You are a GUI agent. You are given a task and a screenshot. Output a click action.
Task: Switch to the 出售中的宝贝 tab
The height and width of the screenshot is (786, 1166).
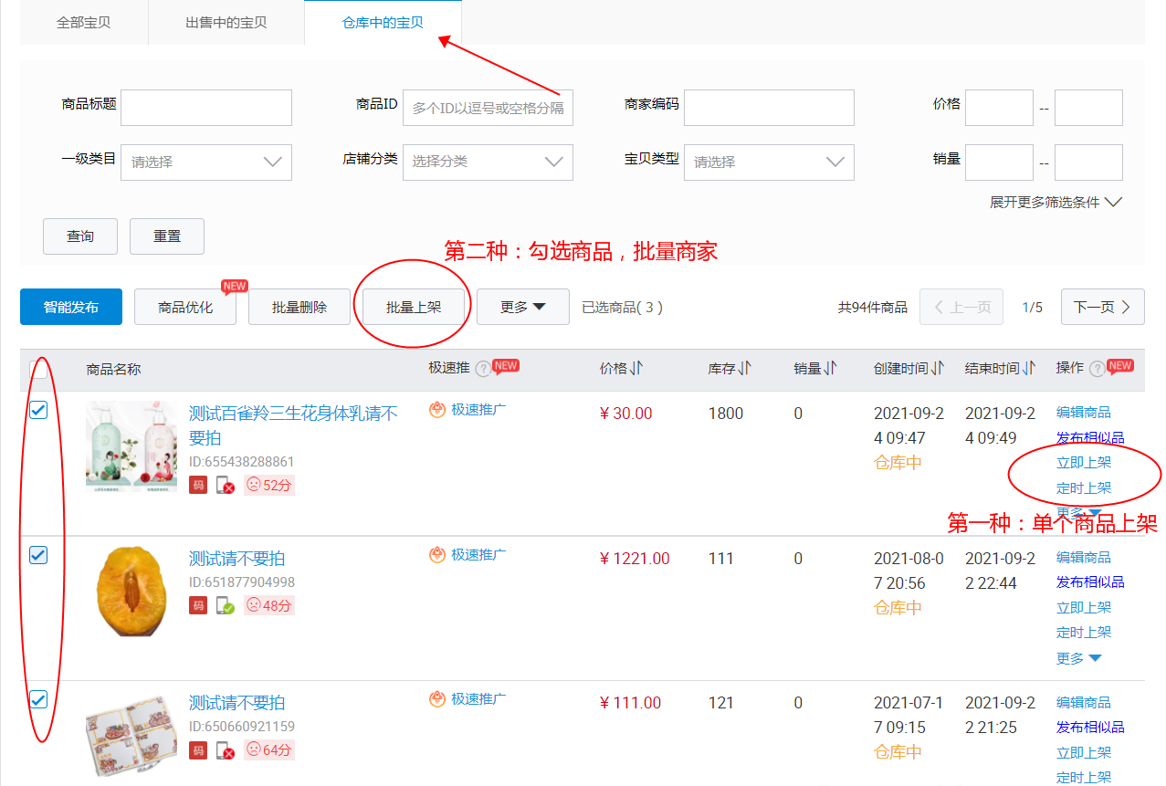(226, 22)
